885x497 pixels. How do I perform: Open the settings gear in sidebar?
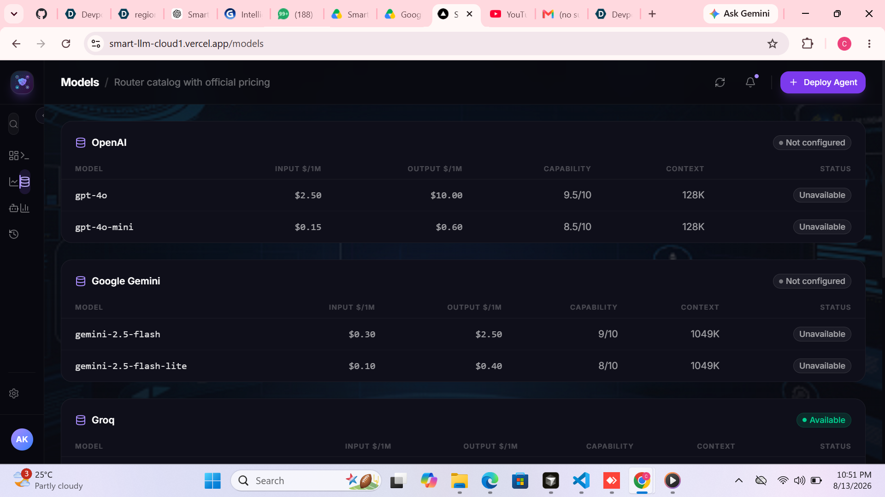(x=14, y=393)
